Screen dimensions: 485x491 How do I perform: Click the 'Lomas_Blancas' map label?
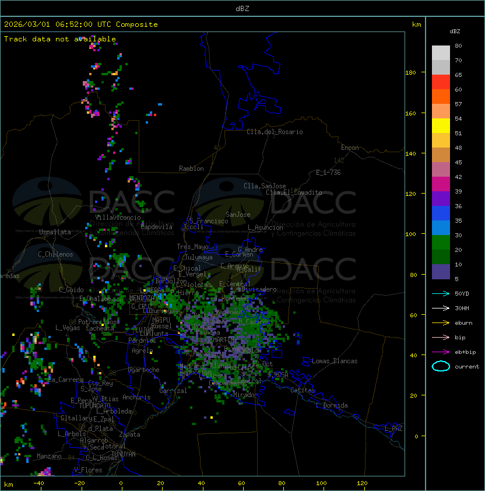pos(335,362)
